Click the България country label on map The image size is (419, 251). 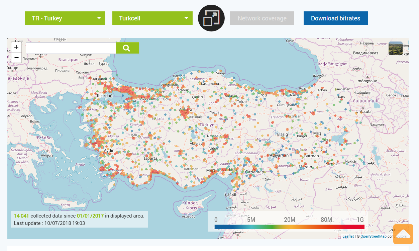[68, 60]
